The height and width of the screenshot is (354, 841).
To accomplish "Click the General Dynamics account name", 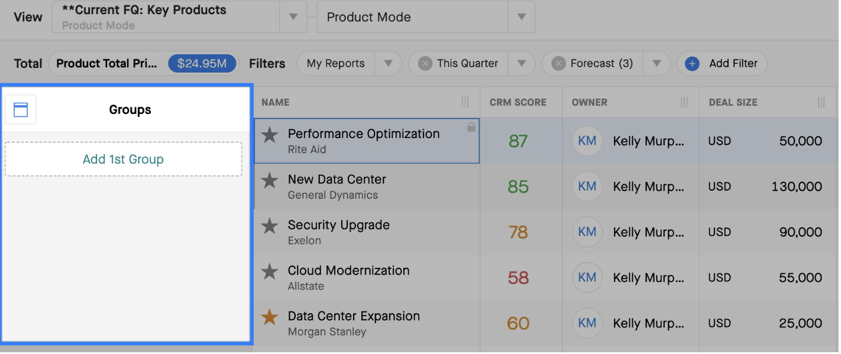I will tap(333, 195).
